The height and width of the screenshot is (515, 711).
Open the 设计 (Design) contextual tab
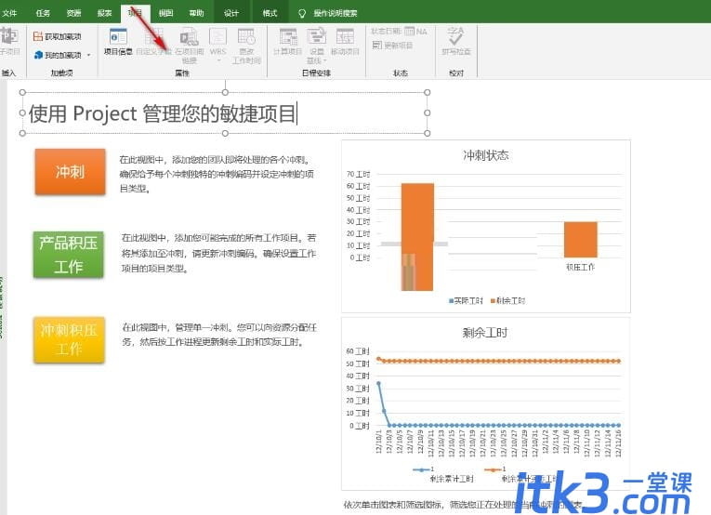tap(231, 13)
